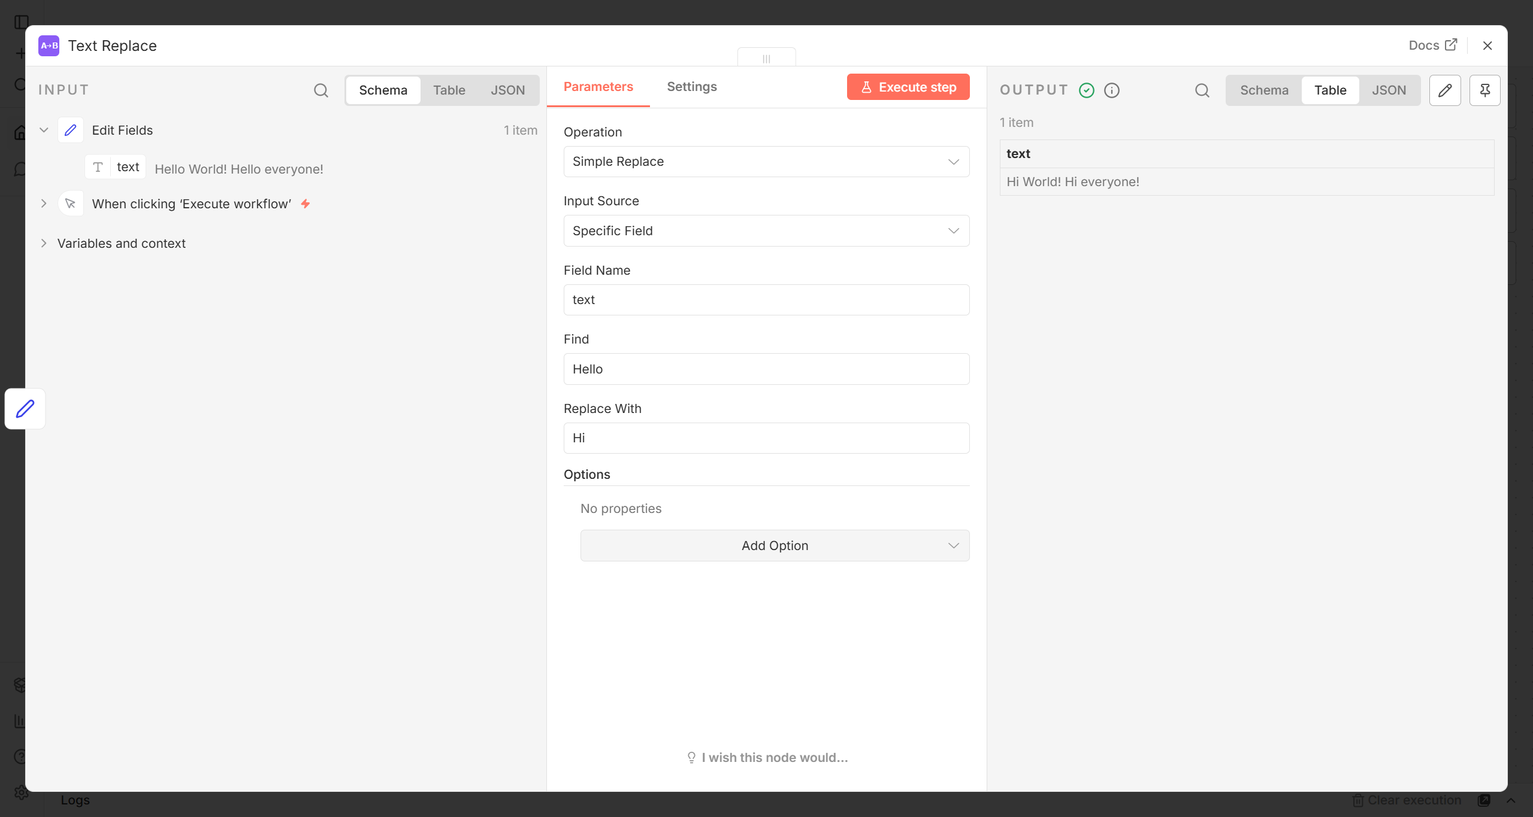Click the floating Edit Fields node button
Screen dimensions: 1533x817
[x=25, y=409]
